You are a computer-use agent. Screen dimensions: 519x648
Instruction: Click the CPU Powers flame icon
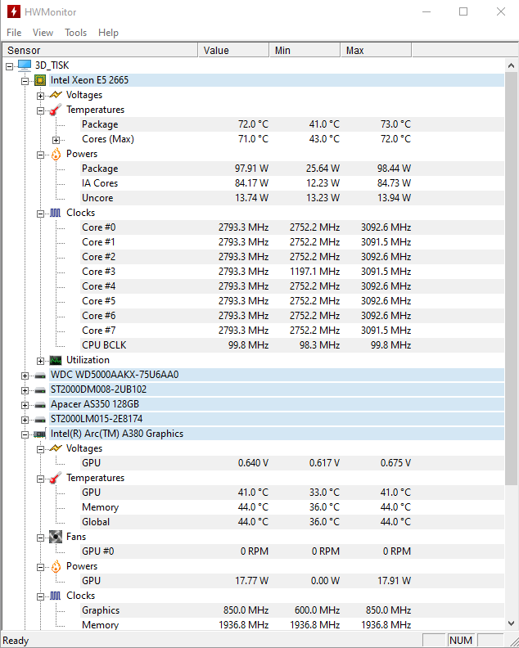coord(56,154)
